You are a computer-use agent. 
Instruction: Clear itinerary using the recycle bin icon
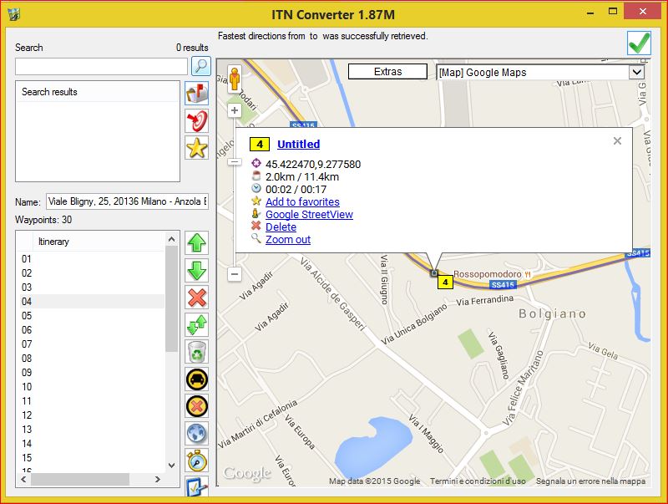click(x=197, y=352)
